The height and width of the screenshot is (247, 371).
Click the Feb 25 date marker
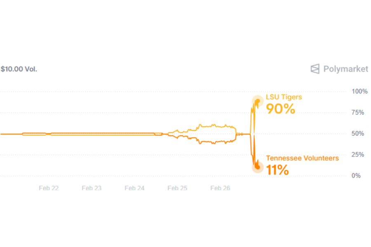point(177,188)
